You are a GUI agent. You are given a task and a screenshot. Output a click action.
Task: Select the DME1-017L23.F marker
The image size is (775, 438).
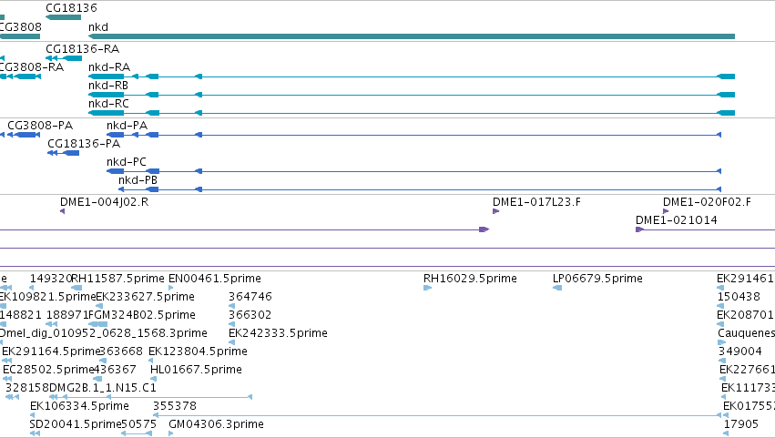point(495,211)
